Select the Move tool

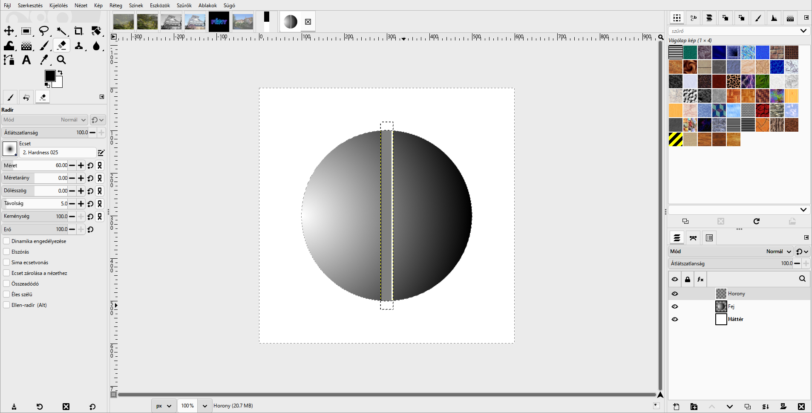point(9,31)
